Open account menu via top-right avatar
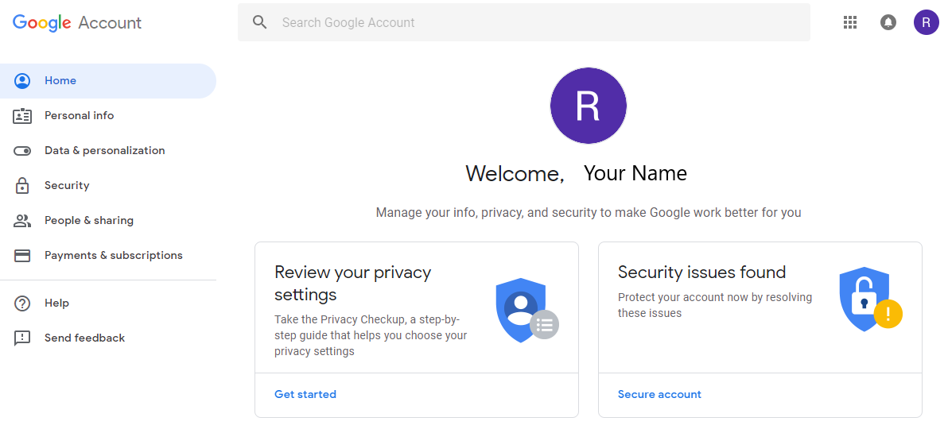 click(x=926, y=22)
